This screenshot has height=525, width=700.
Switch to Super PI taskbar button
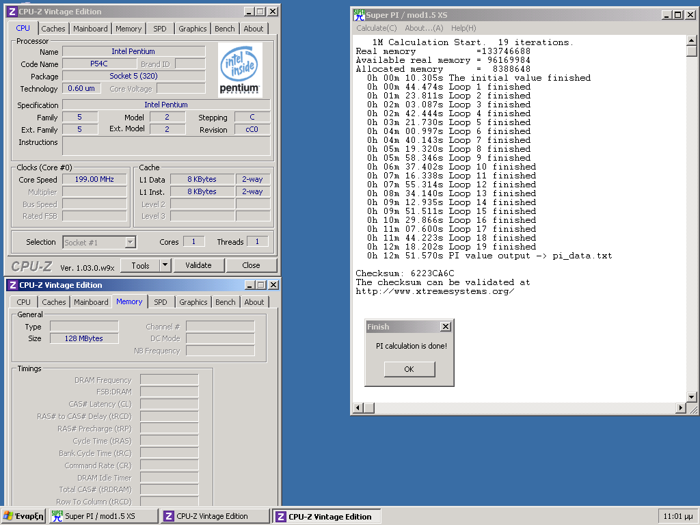[x=103, y=516]
